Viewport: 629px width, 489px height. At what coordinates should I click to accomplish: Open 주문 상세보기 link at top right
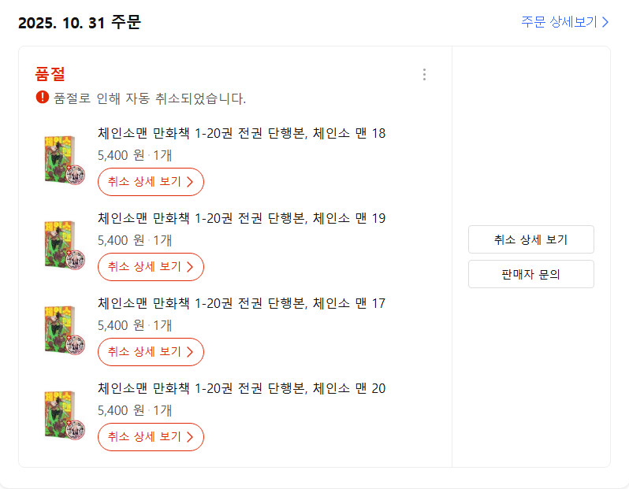pyautogui.click(x=559, y=22)
